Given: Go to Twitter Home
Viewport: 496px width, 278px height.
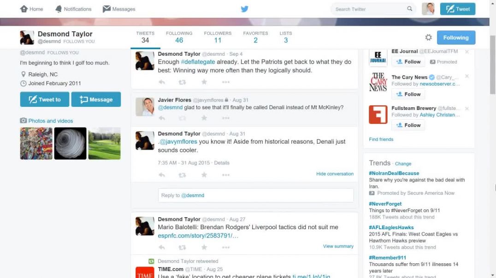Looking at the screenshot, I should [31, 9].
